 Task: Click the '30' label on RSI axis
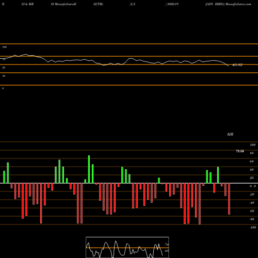pyautogui.click(x=4, y=76)
